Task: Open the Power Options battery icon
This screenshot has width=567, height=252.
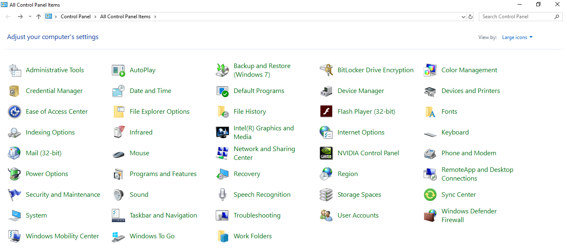Action: [x=15, y=174]
